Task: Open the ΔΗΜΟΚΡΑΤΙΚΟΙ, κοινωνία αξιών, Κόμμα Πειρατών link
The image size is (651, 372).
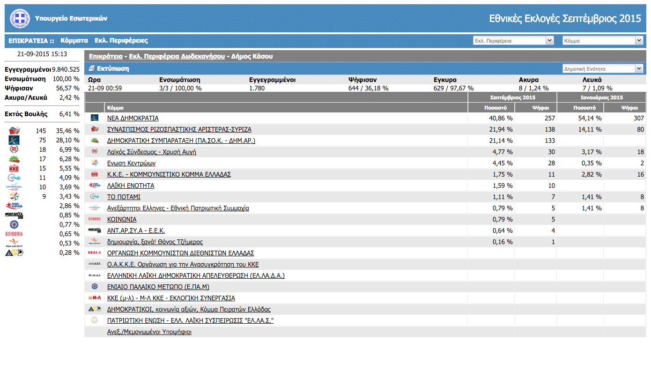Action: (189, 309)
